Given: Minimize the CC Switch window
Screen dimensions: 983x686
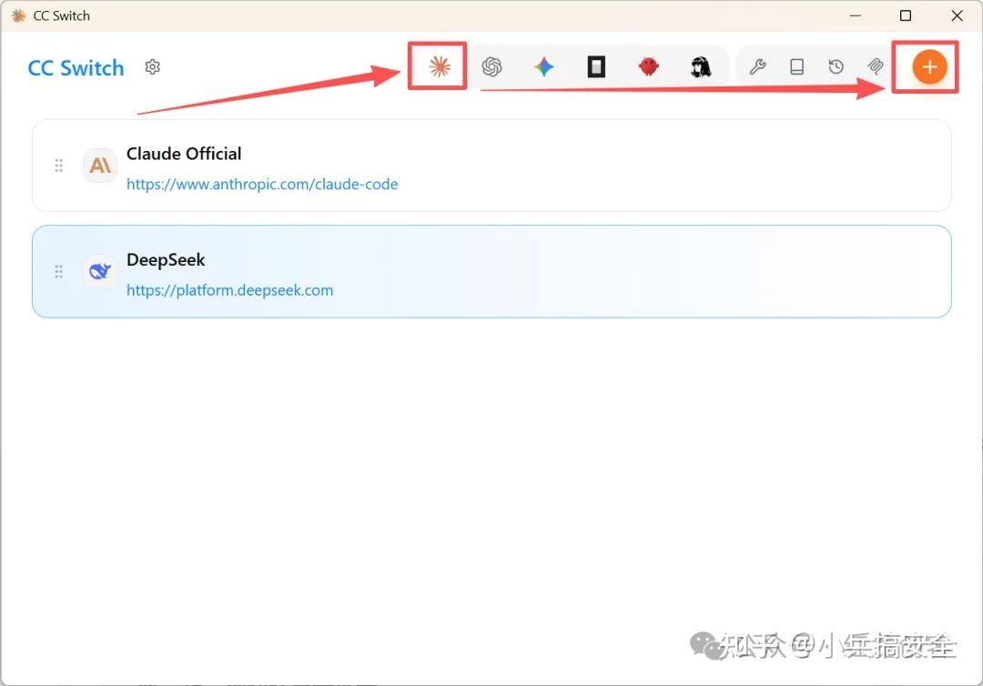Looking at the screenshot, I should [x=855, y=15].
